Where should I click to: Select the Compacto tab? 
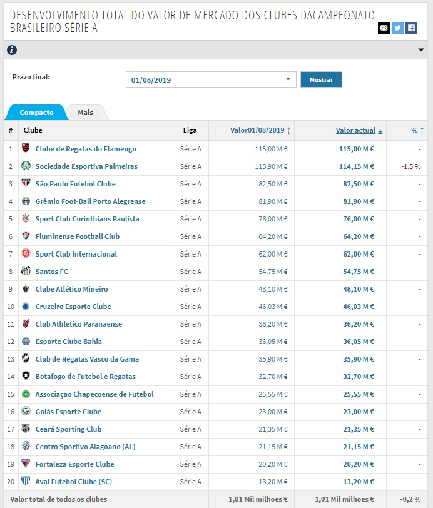tap(35, 113)
